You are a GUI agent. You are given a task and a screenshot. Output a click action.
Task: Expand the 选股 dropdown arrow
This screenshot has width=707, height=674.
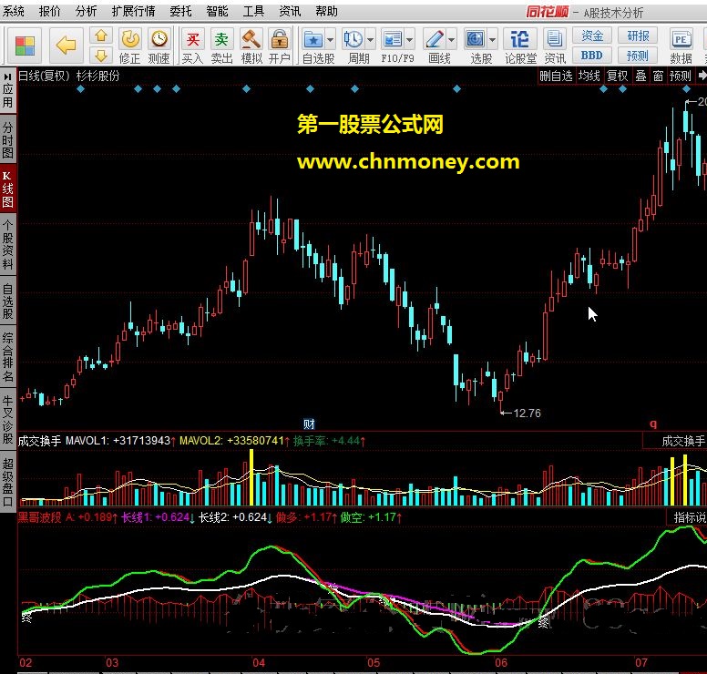click(x=492, y=40)
